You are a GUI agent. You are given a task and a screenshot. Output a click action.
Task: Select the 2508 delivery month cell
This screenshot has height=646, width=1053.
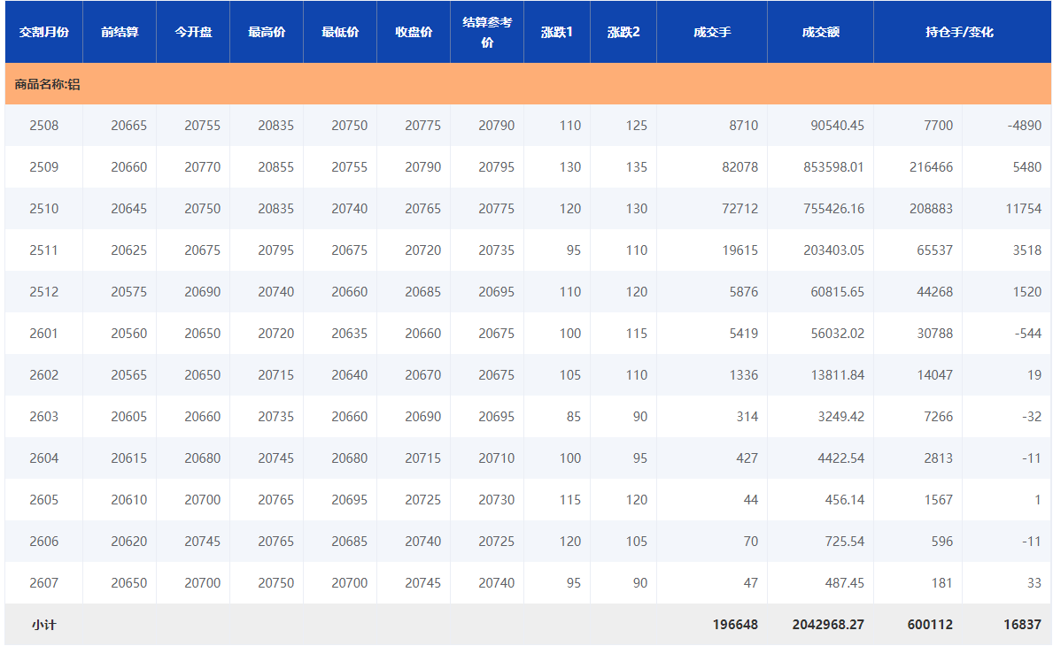[x=43, y=126]
